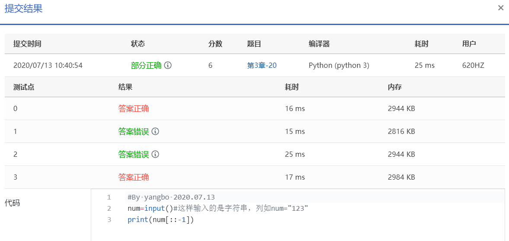Click code line 1 comment #By yangbo
This screenshot has height=241, width=509.
coord(171,197)
